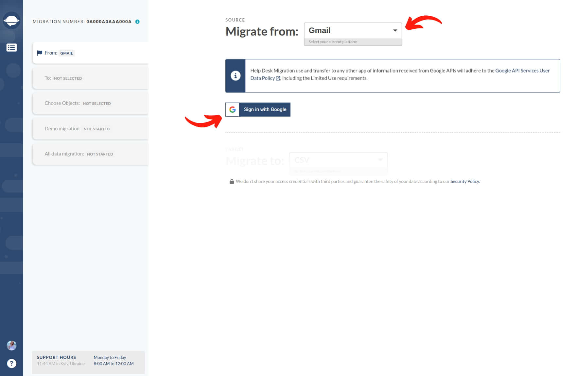This screenshot has height=376, width=577.
Task: Open the Security Policy link
Action: [465, 181]
